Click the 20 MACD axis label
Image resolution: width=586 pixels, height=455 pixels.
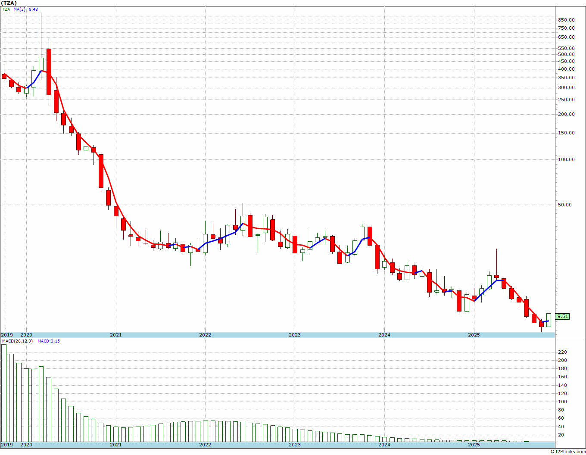pos(562,435)
